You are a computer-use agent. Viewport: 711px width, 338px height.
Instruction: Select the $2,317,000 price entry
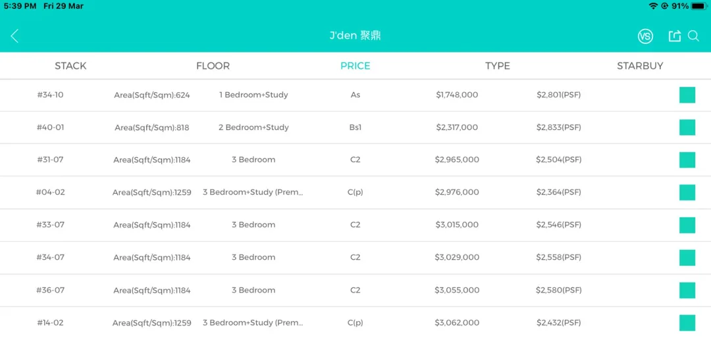pos(457,128)
